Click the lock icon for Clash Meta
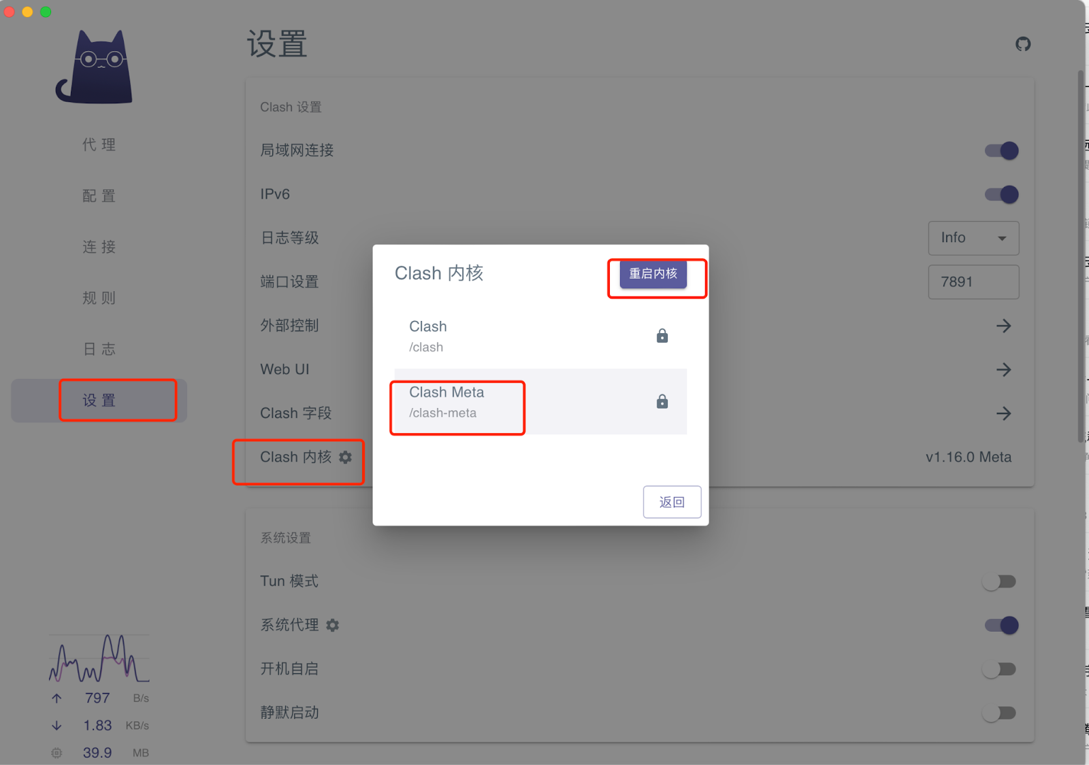 [662, 401]
